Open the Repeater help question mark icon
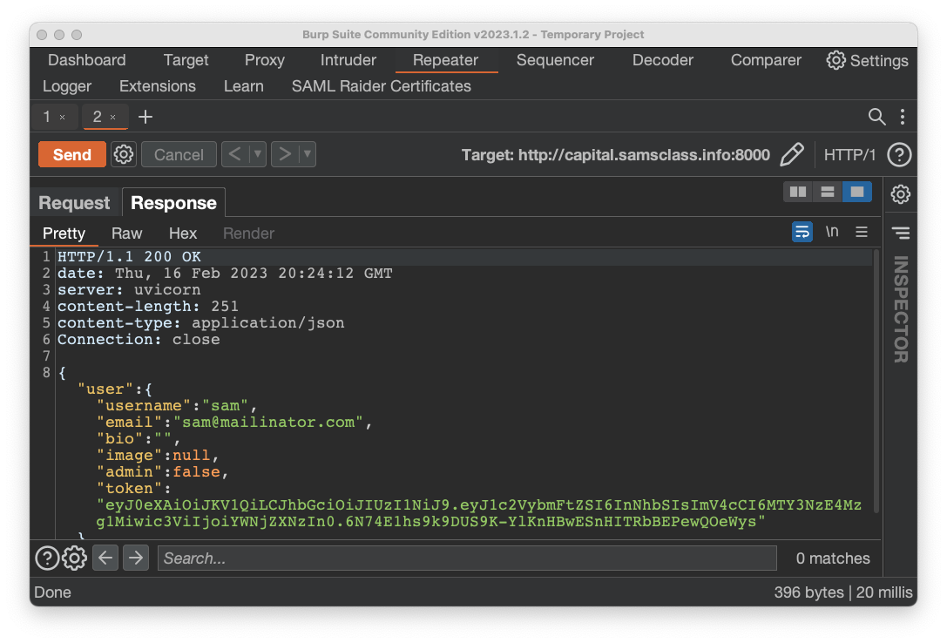Image resolution: width=947 pixels, height=643 pixels. click(899, 155)
